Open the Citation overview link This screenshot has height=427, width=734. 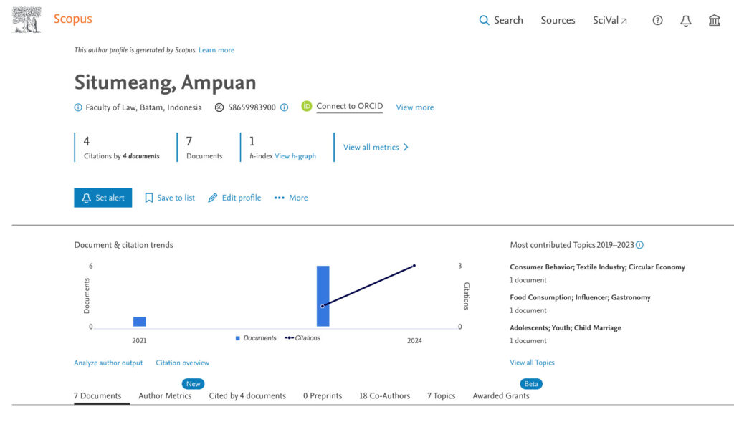click(x=183, y=363)
